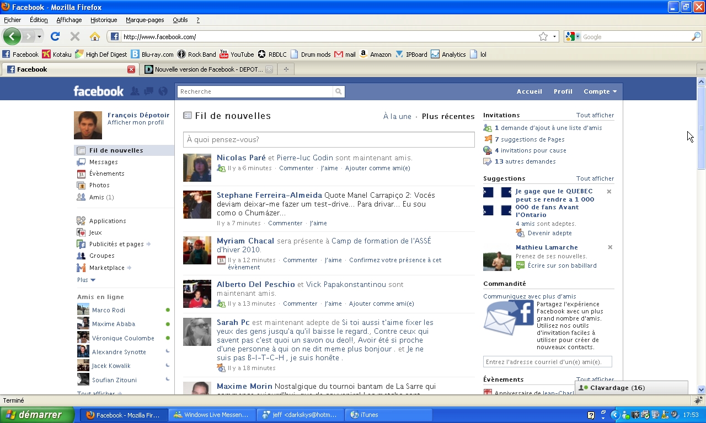Click Écrire sur son babillard link
Viewport: 706px width, 423px height.
pyautogui.click(x=562, y=265)
